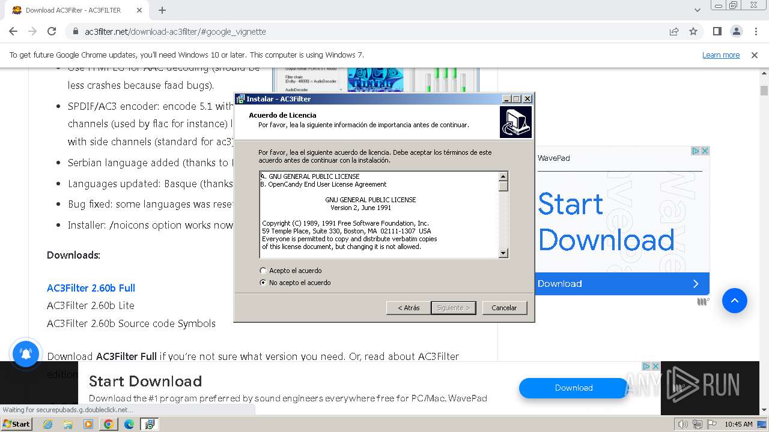Viewport: 769px width, 432px height.
Task: Select the Download AC3Filter tab
Action: pyautogui.click(x=74, y=10)
